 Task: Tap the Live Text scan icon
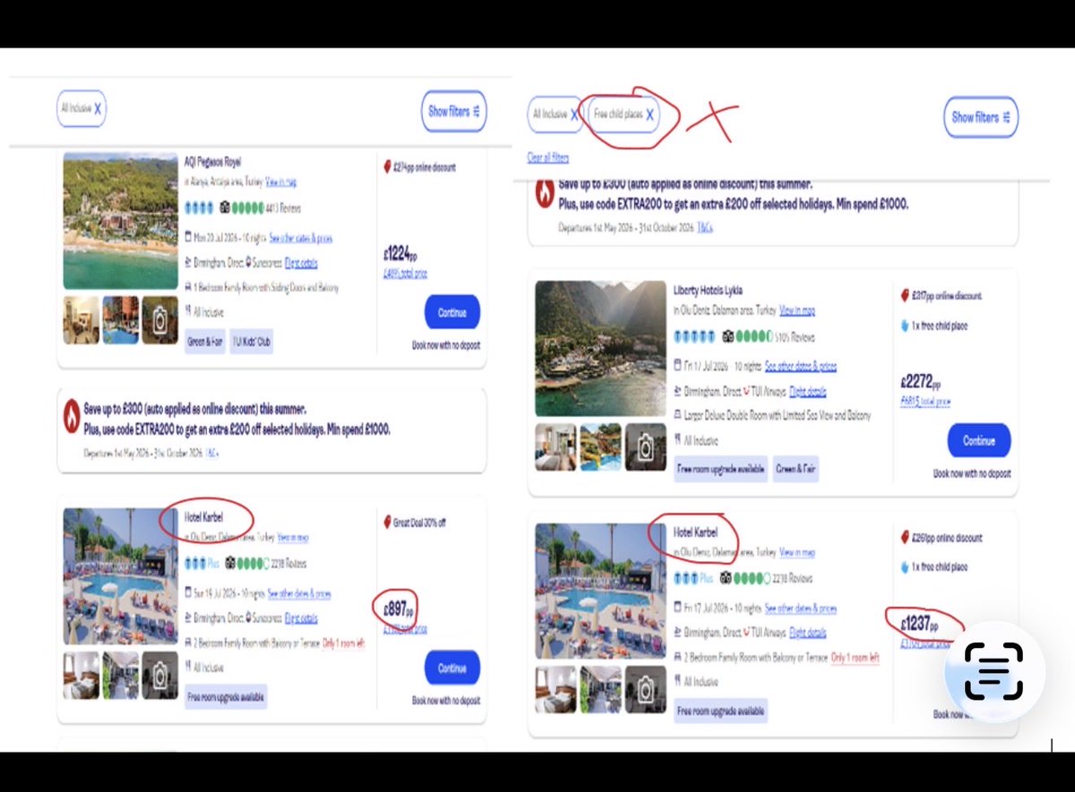[993, 671]
